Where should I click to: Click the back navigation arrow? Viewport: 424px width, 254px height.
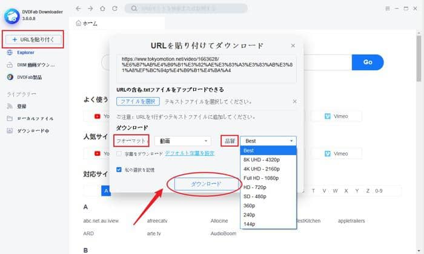tap(79, 9)
